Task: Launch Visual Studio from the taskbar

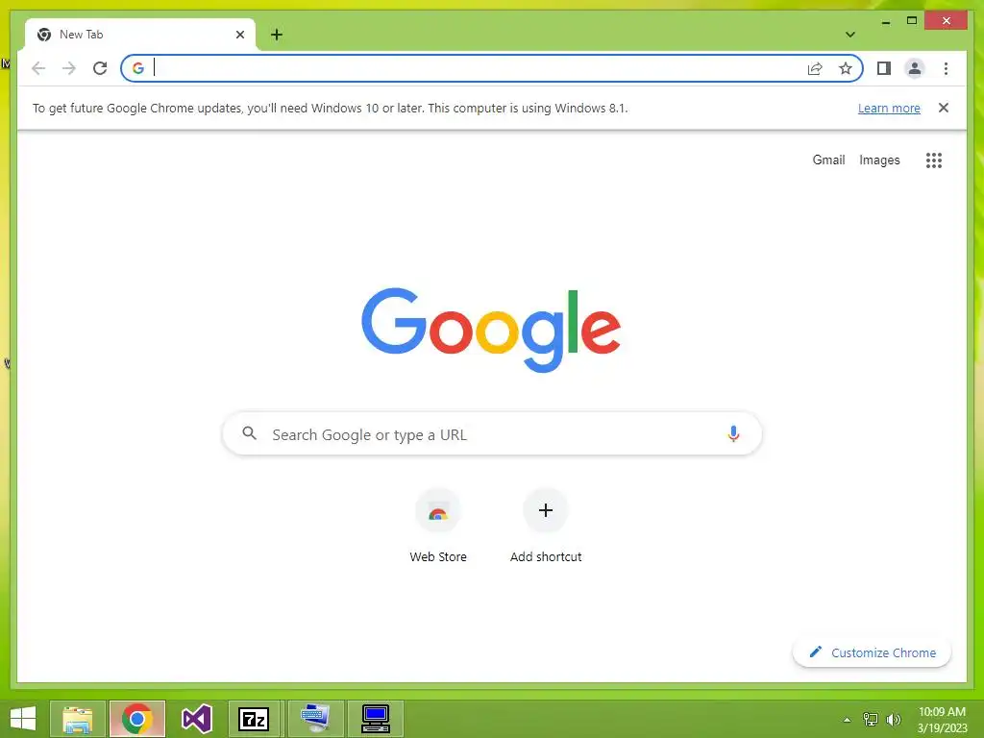Action: (x=196, y=719)
